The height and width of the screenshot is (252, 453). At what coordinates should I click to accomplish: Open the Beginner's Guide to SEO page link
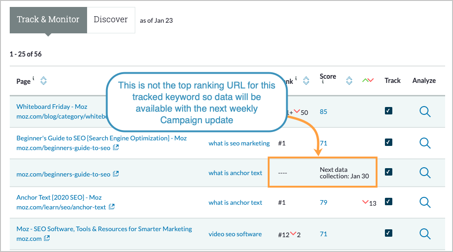(x=101, y=138)
